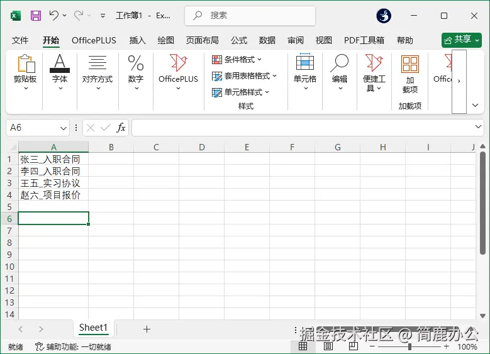490x354 pixels.
Task: Expand the formula bar chevron
Action: [x=478, y=126]
